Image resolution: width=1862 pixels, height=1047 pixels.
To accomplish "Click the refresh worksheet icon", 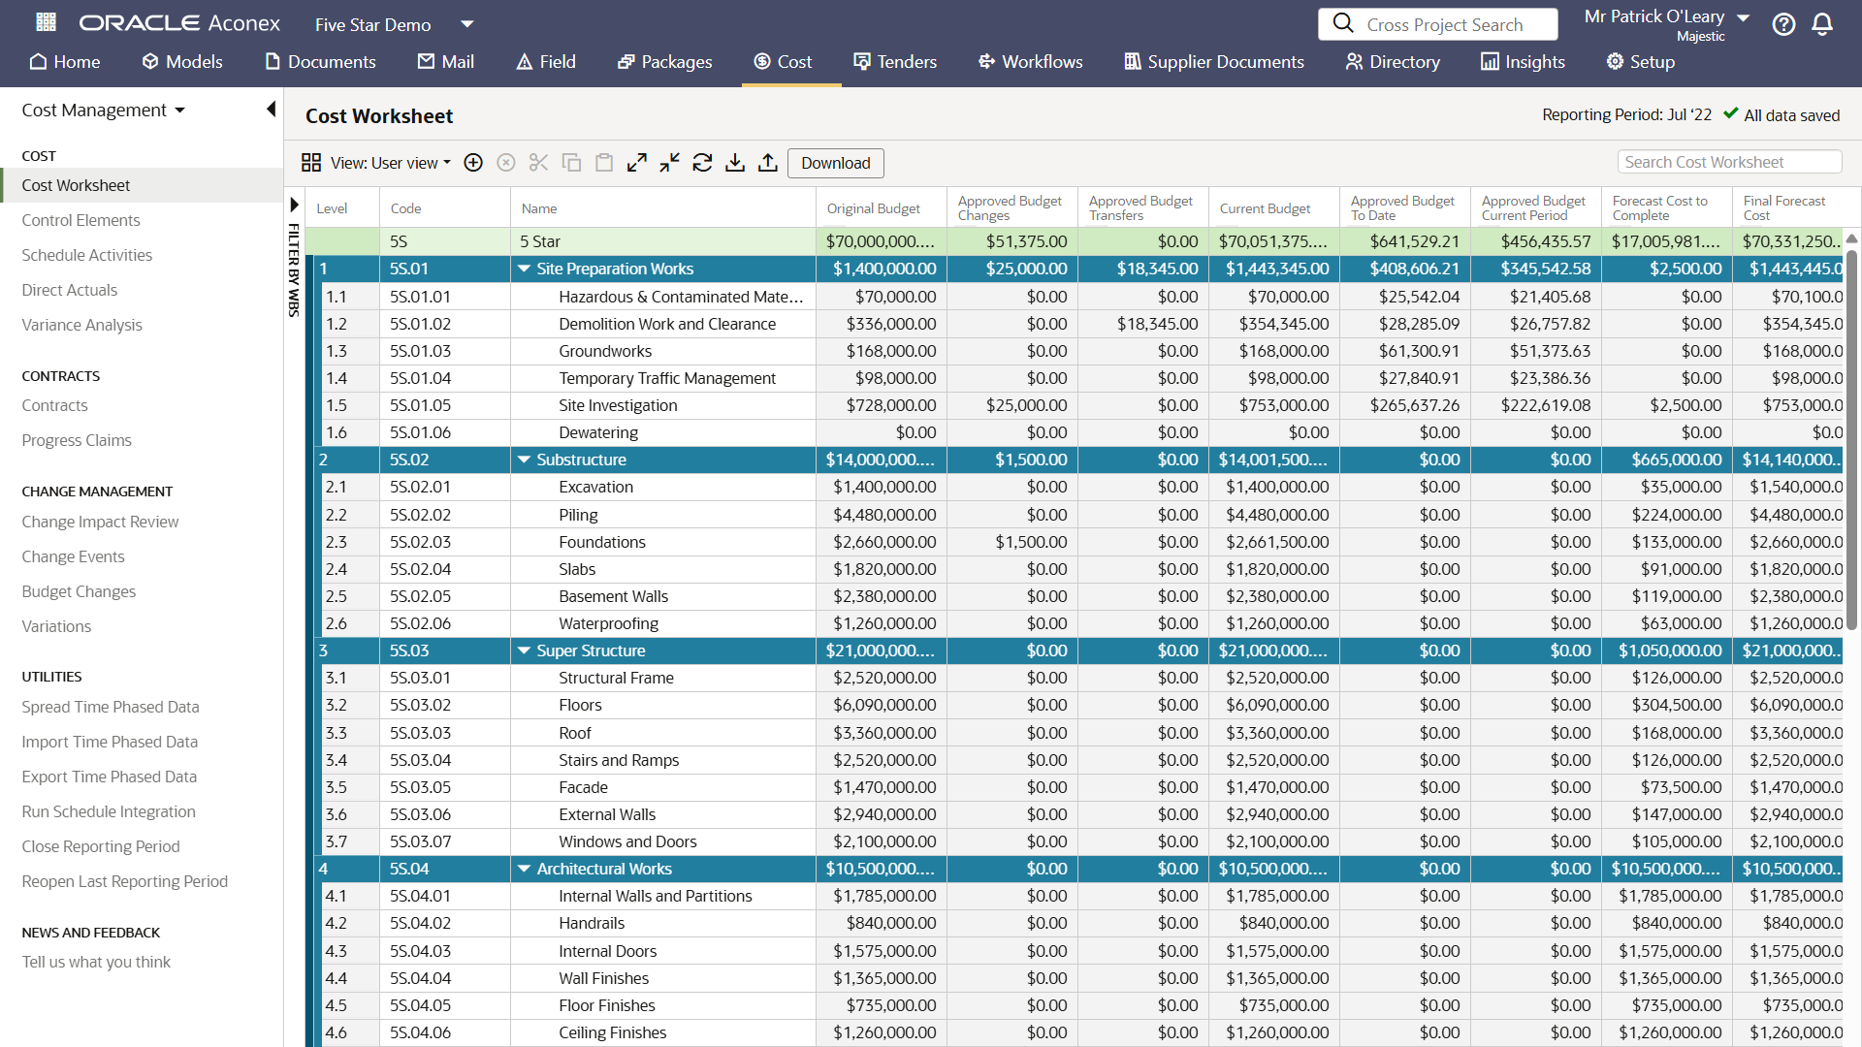I will [x=702, y=163].
